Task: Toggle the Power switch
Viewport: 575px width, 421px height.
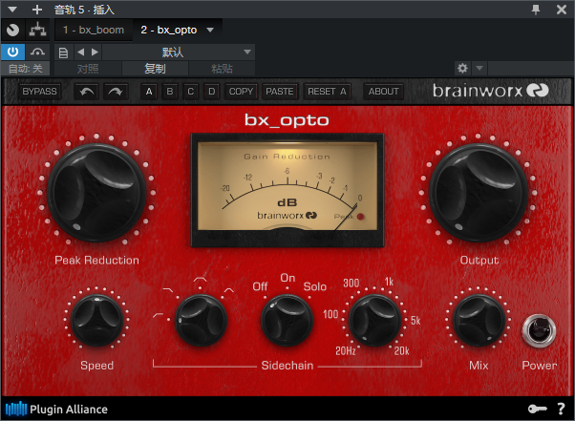Action: coord(539,331)
